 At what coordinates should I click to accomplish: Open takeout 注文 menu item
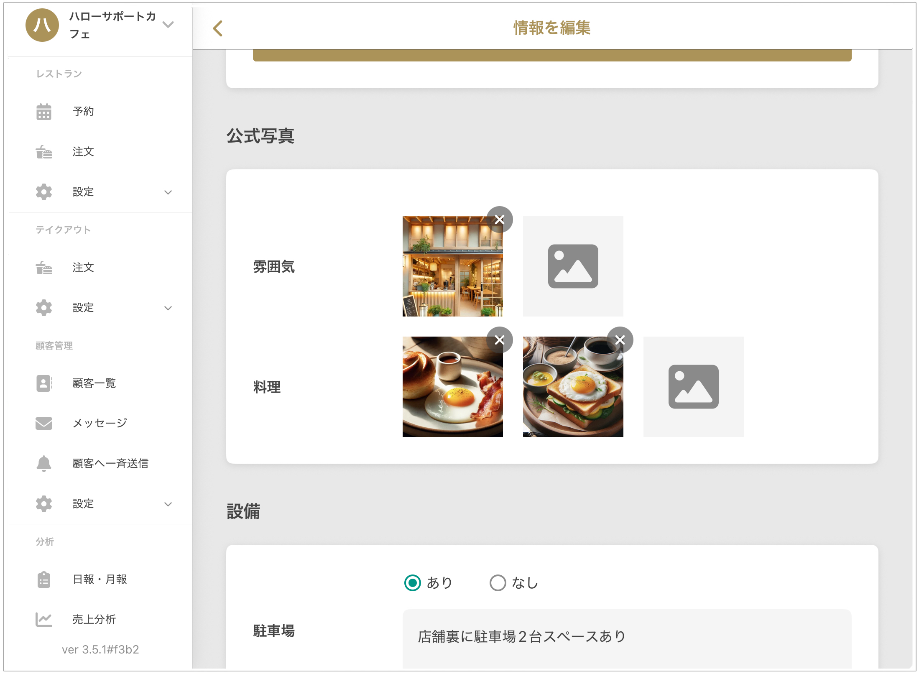tap(83, 267)
